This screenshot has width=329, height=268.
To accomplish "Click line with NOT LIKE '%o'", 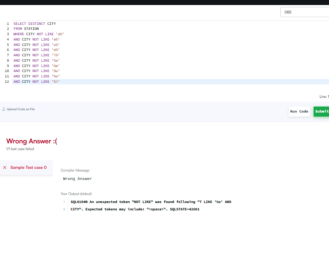I will (x=37, y=76).
